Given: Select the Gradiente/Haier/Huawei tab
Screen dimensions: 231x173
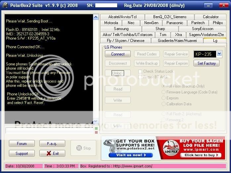Looking at the screenshot, I should coord(177,41).
